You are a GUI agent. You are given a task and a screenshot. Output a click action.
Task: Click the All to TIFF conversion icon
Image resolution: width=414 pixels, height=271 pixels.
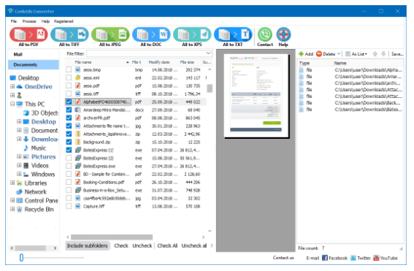tap(70, 35)
